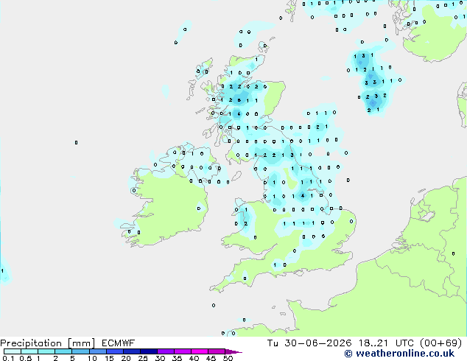Screen dimensions: 467x361
Task: Select the bright magenta 40–45 mm swatch
Action: coord(200,351)
